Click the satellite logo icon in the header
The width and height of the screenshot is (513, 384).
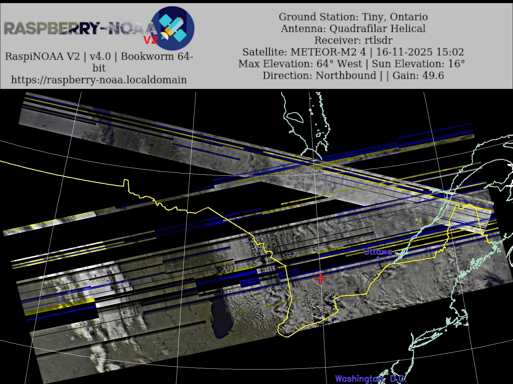coord(173,28)
